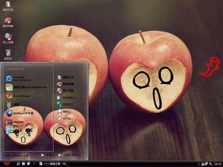Switch to 桌酷主题 taskbar window button
223x167 pixels.
[x=53, y=164]
